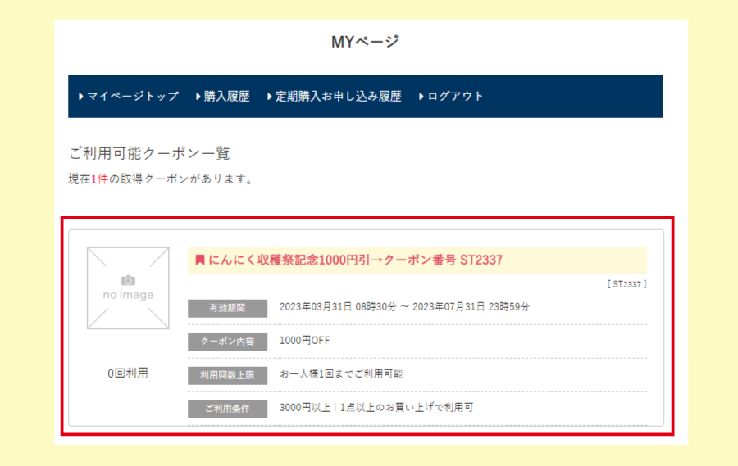The height and width of the screenshot is (466, 738).
Task: Click the 1000円OFF value
Action: click(304, 341)
